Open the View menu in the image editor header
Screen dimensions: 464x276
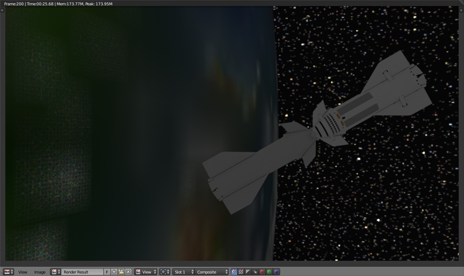pyautogui.click(x=23, y=272)
